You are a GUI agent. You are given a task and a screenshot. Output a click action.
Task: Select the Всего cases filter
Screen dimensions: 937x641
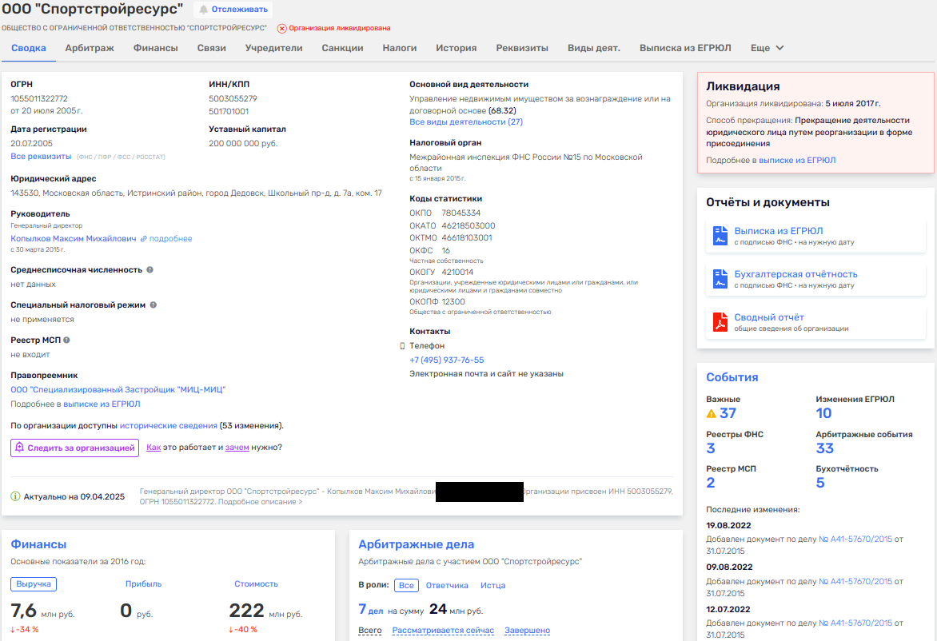(370, 631)
